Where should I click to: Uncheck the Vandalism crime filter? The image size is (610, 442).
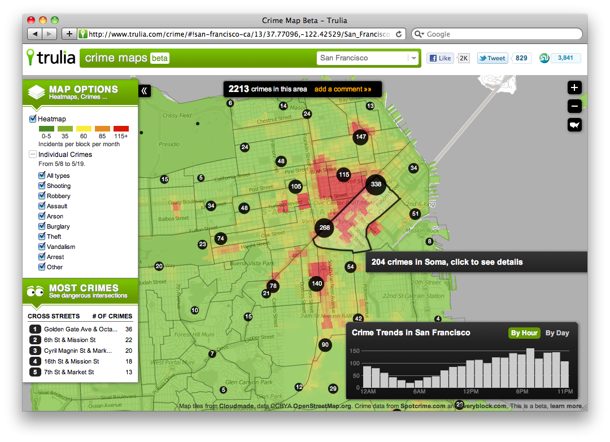click(41, 247)
